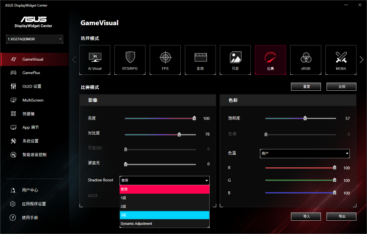Click the 重置 reset button

(x=306, y=87)
